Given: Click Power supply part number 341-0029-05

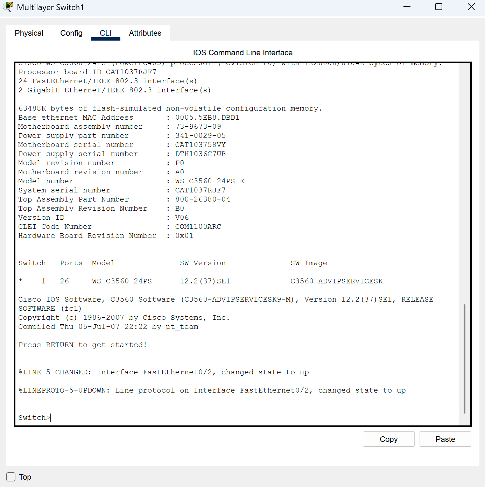Looking at the screenshot, I should [x=200, y=136].
